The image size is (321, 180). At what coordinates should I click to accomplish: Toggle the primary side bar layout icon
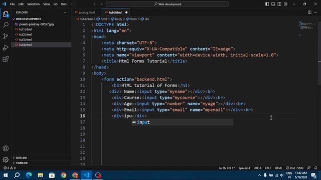point(267,4)
